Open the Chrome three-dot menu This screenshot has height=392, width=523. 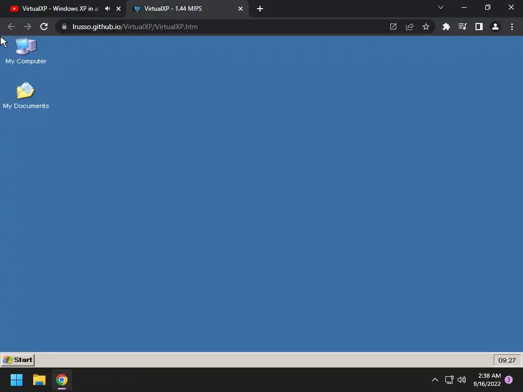tap(512, 27)
